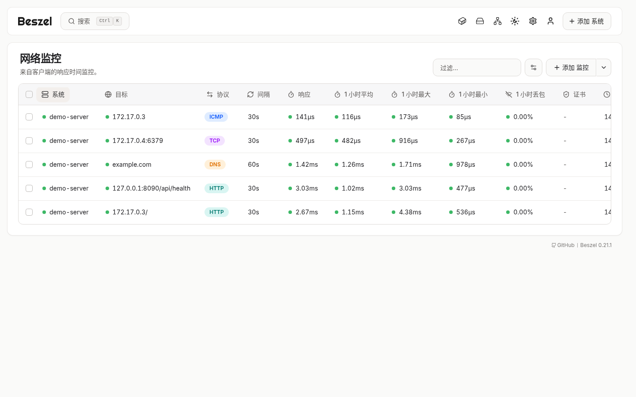636x397 pixels.
Task: Sort by the 协议 column header
Action: point(218,94)
